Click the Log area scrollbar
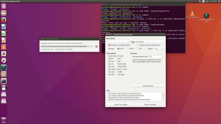The image size is (221, 124). pyautogui.click(x=163, y=96)
